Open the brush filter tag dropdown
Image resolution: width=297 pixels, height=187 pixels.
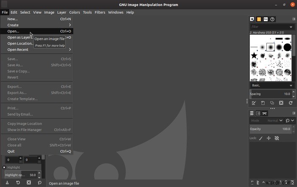click(291, 27)
